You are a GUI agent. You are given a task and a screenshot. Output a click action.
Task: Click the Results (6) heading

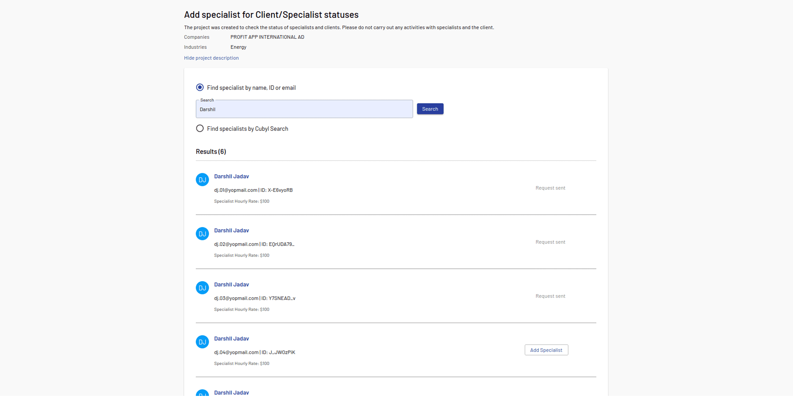point(211,152)
